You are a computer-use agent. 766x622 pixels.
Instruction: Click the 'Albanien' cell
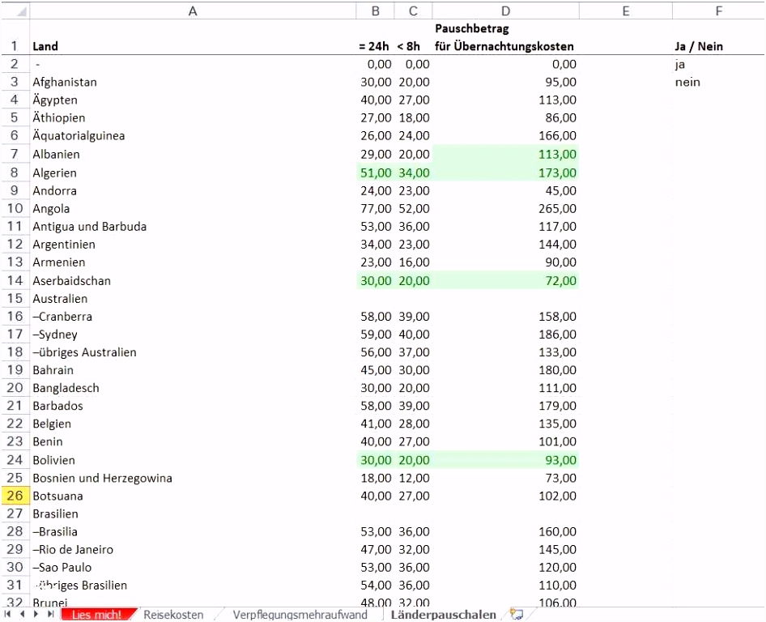[x=193, y=154]
